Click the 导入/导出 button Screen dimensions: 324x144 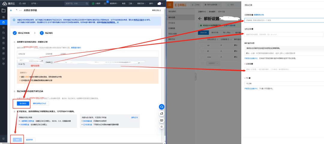click(x=226, y=32)
